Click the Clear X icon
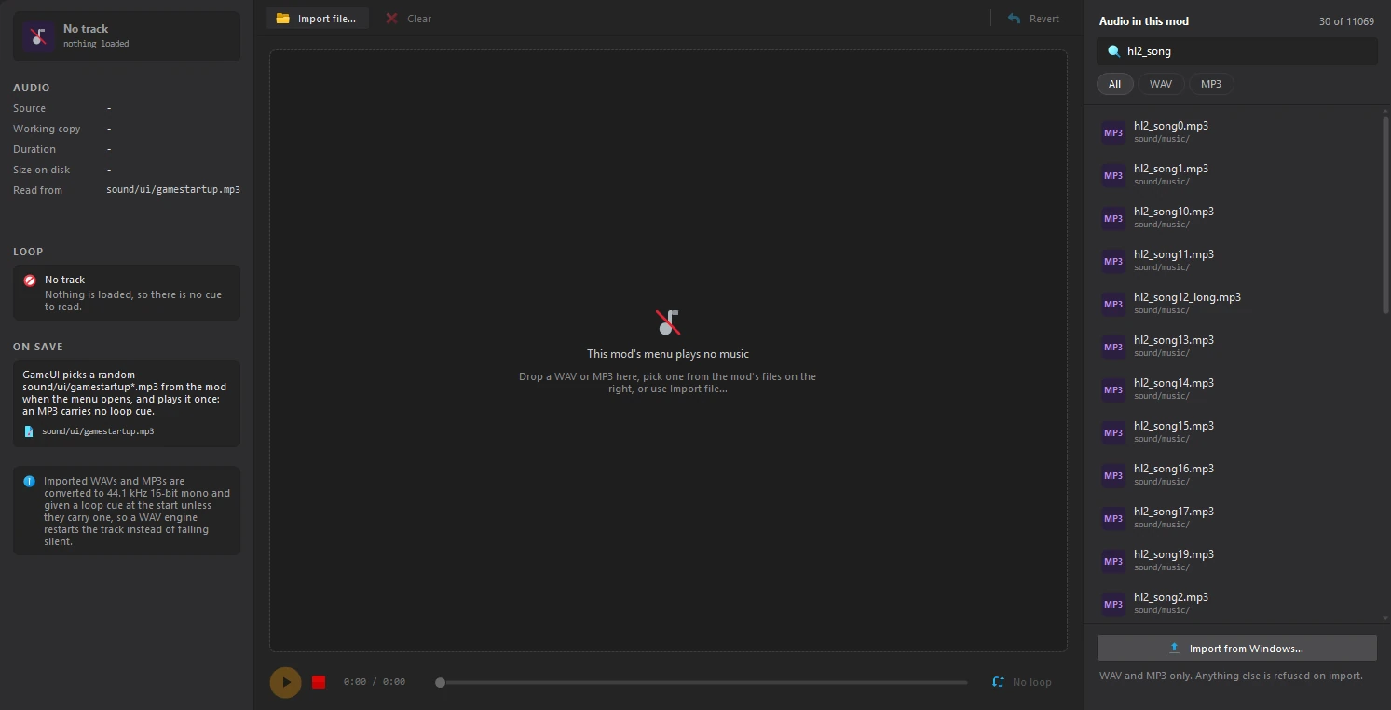The height and width of the screenshot is (710, 1391). pyautogui.click(x=392, y=19)
